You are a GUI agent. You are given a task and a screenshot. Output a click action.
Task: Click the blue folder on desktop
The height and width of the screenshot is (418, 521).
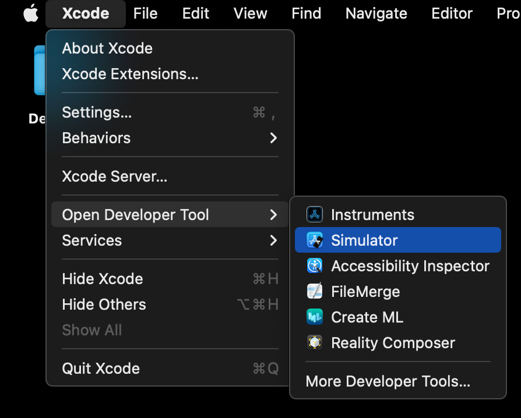tap(40, 70)
